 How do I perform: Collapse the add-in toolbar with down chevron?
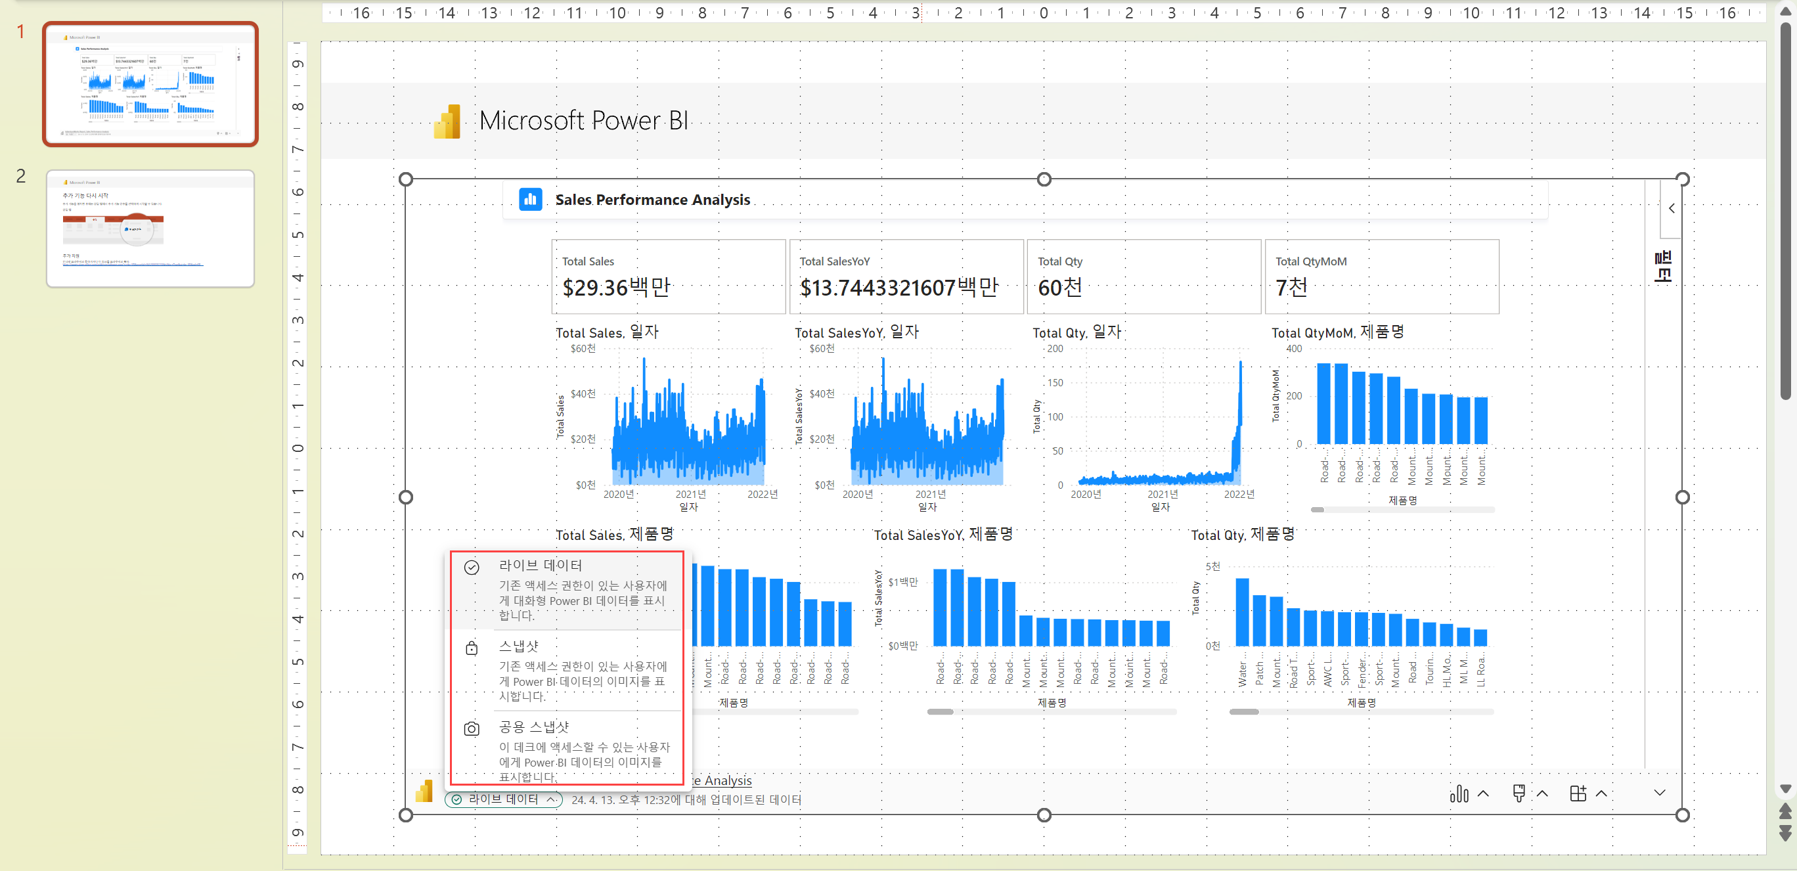click(1660, 793)
